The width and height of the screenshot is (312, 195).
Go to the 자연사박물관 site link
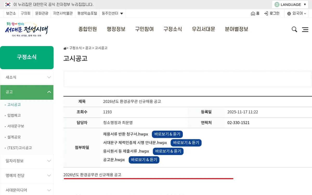point(63,13)
